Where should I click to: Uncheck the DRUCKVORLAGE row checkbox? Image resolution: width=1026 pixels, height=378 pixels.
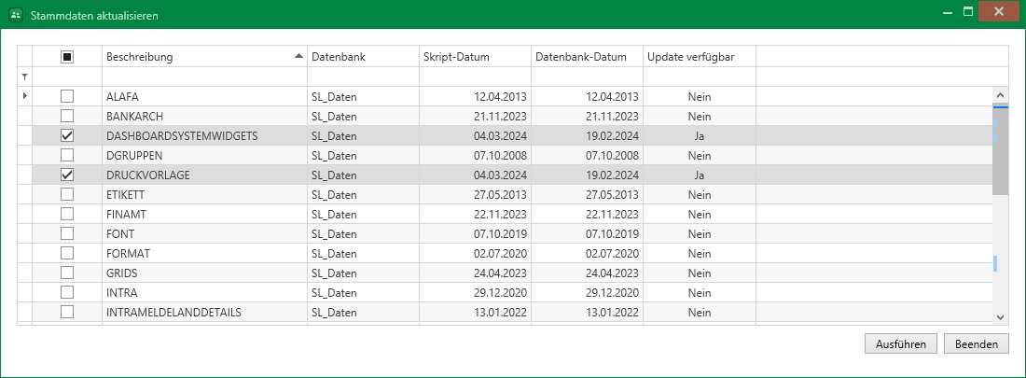pos(67,175)
